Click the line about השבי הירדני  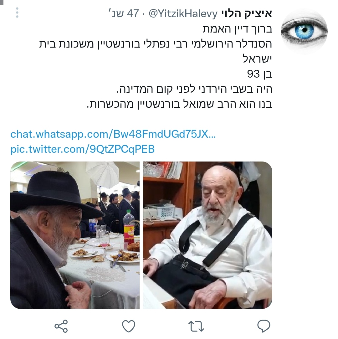pyautogui.click(x=194, y=89)
